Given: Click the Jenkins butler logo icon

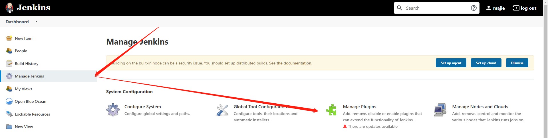Looking at the screenshot, I should click(9, 8).
